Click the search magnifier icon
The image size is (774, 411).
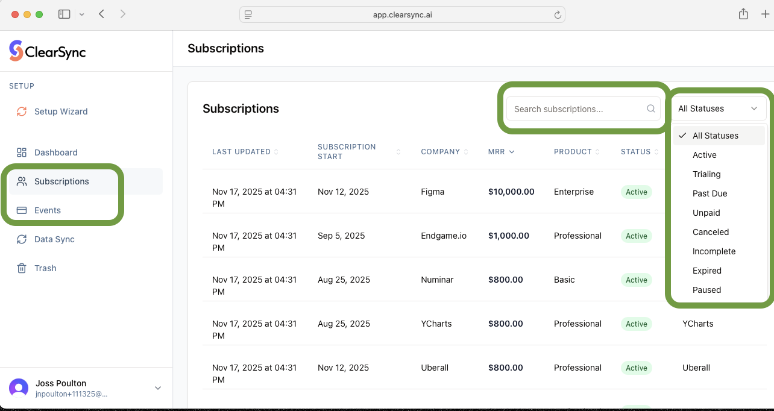coord(651,109)
